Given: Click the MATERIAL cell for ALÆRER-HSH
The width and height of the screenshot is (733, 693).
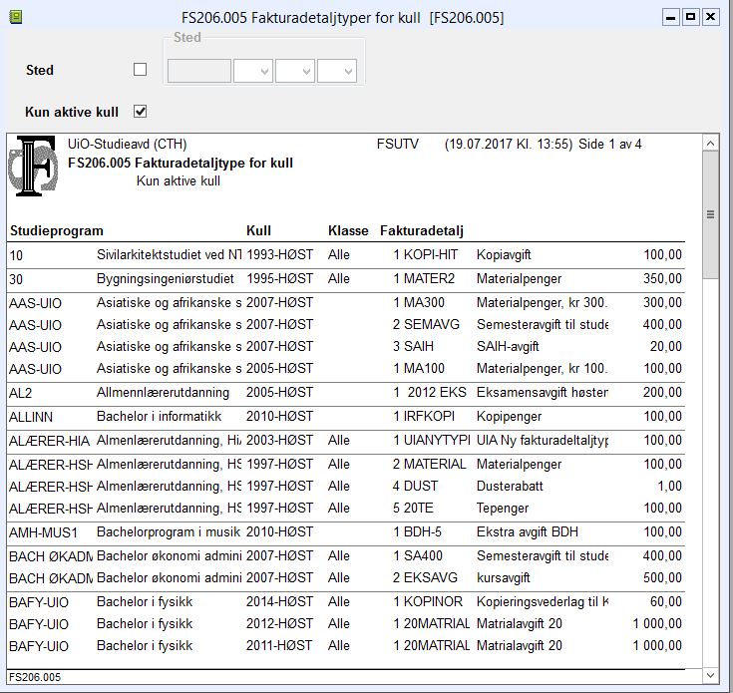Looking at the screenshot, I should (x=435, y=465).
